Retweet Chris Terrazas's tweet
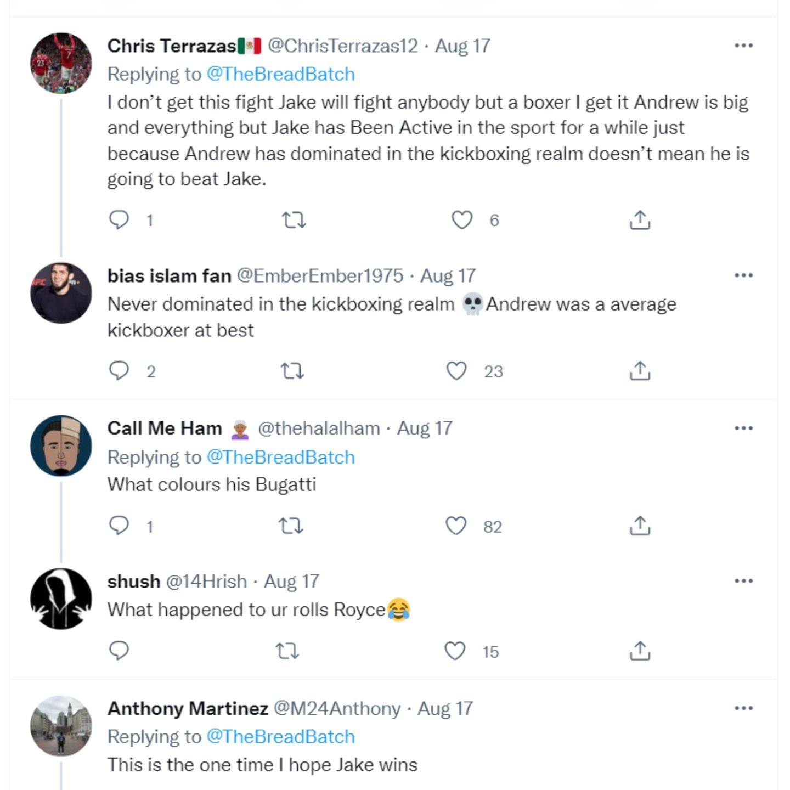The image size is (790, 790). tap(294, 220)
